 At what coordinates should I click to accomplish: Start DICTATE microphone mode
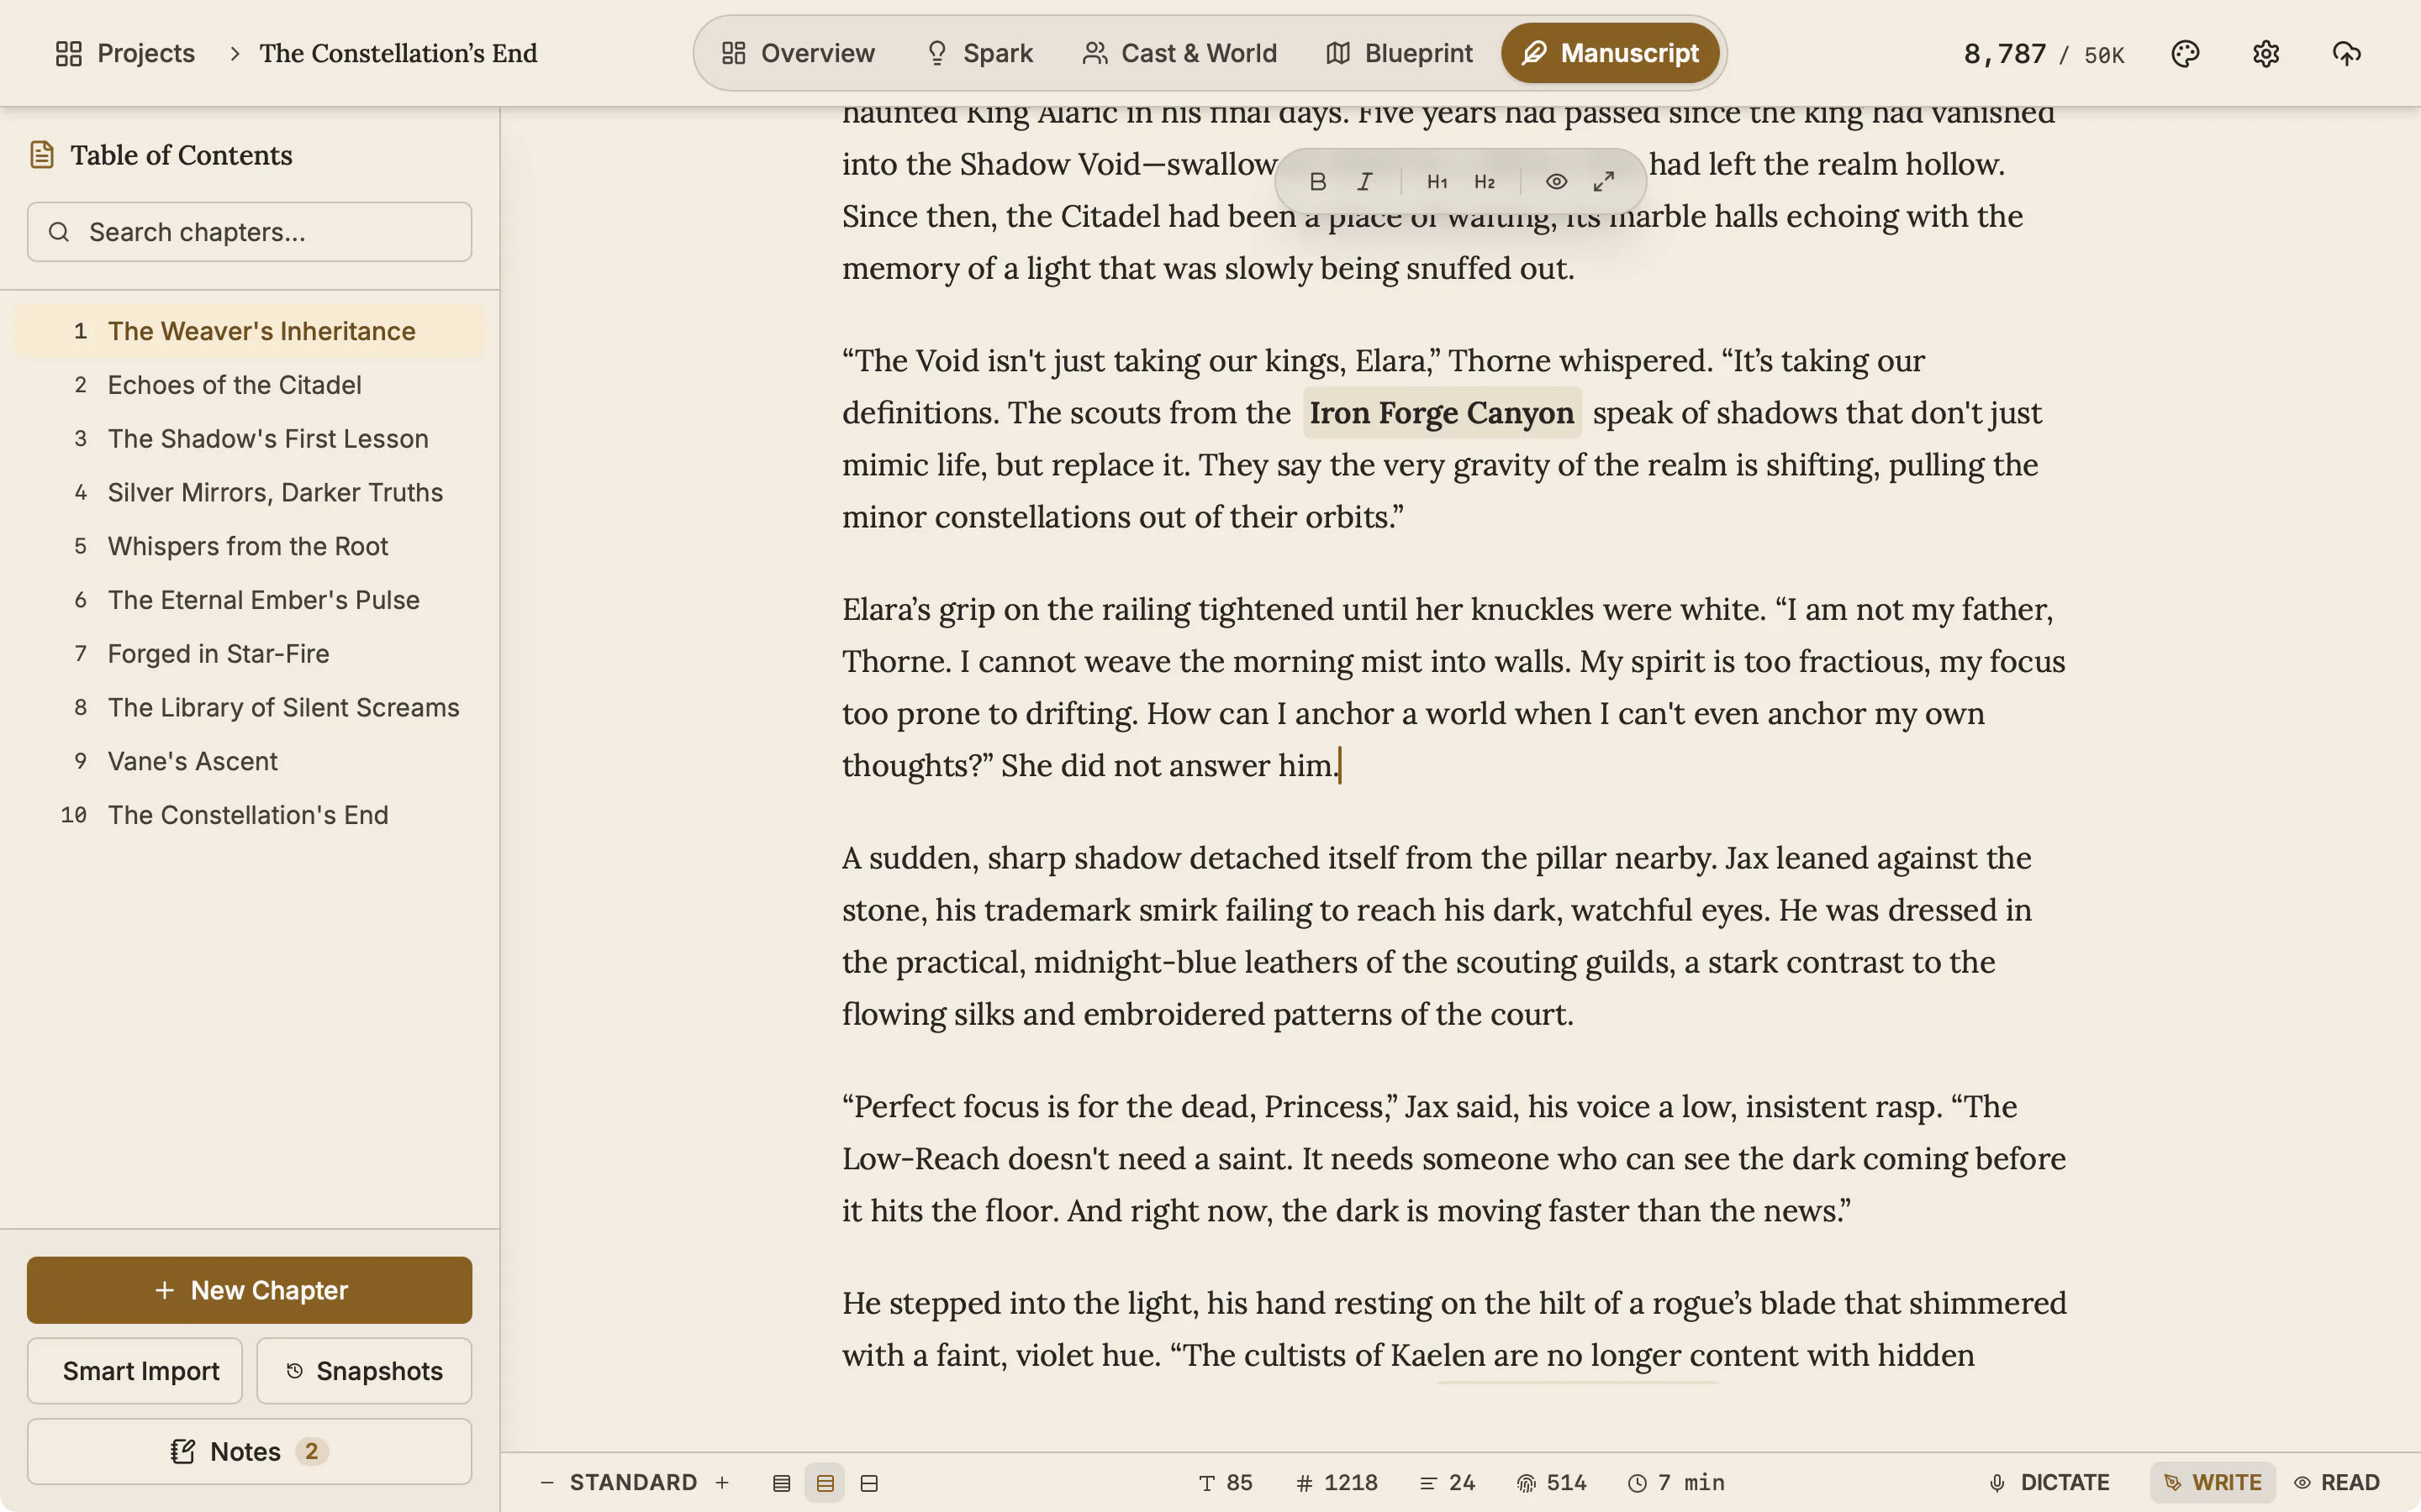pos(2049,1483)
